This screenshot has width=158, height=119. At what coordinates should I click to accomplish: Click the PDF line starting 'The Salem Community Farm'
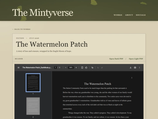(x=95, y=88)
